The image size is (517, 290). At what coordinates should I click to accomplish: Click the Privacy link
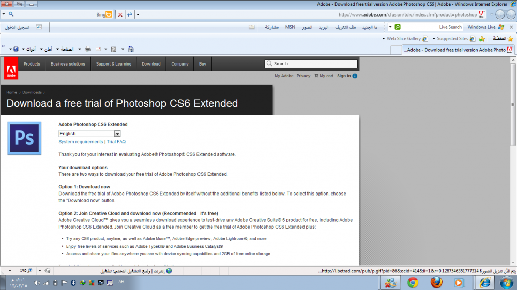[x=303, y=76]
